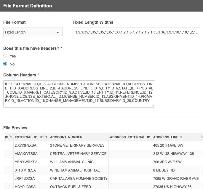Click the ID_1 column header
The width and height of the screenshot is (203, 189).
[x=8, y=137]
